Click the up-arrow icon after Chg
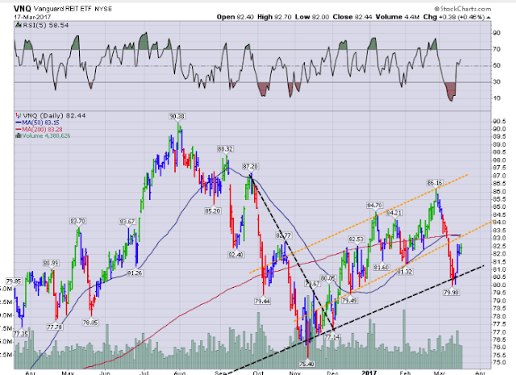Viewport: 516px width, 375px height. tap(489, 18)
